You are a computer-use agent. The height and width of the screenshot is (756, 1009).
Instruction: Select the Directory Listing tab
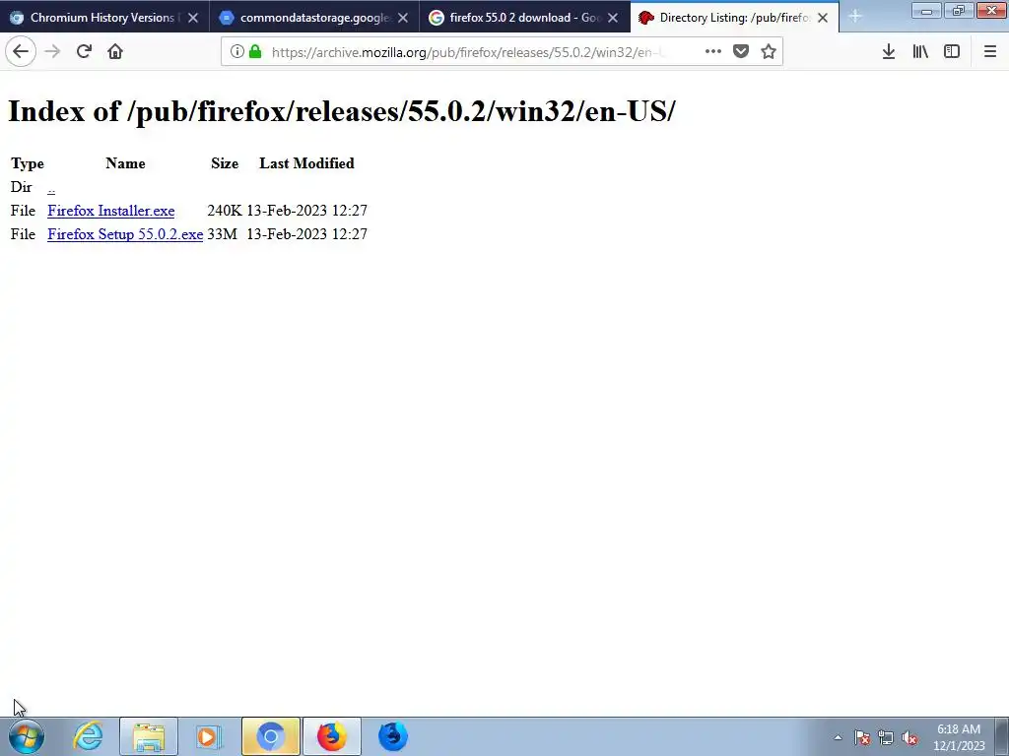(733, 18)
